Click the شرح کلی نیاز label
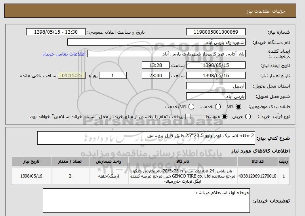This screenshot has height=216, width=305. (x=273, y=138)
